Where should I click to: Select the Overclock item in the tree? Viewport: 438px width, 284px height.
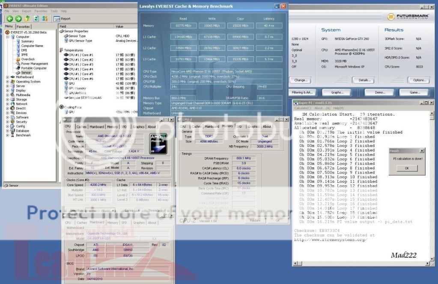(x=28, y=59)
